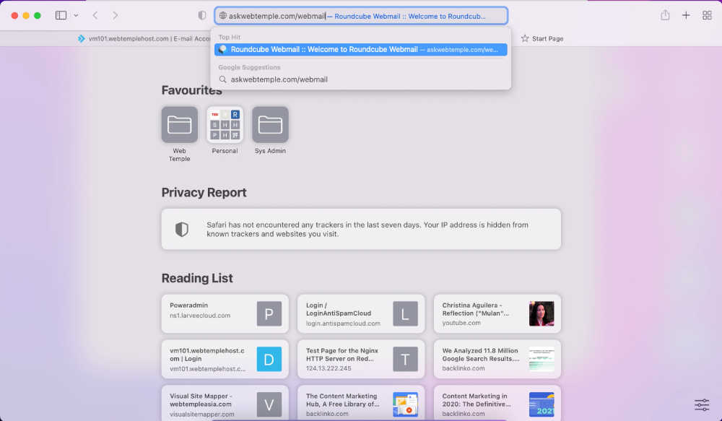Open the privacy report shield in the toolbar
This screenshot has height=421, width=722.
[201, 15]
